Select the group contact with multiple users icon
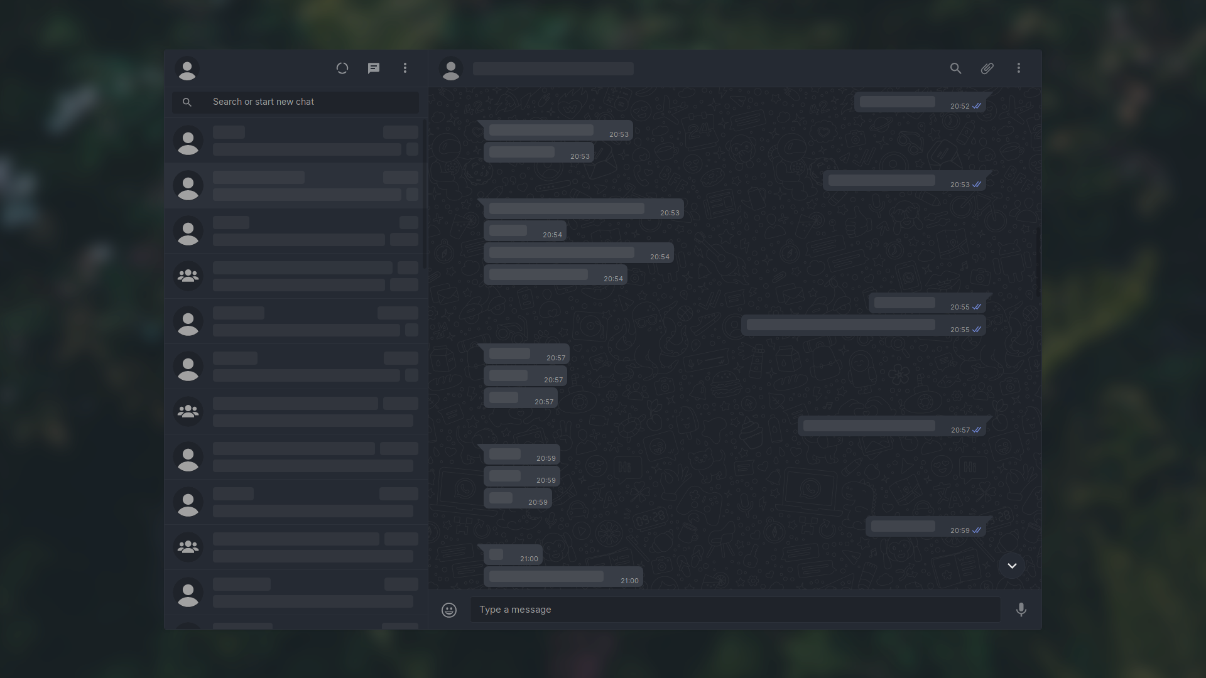The width and height of the screenshot is (1206, 678). pos(188,276)
